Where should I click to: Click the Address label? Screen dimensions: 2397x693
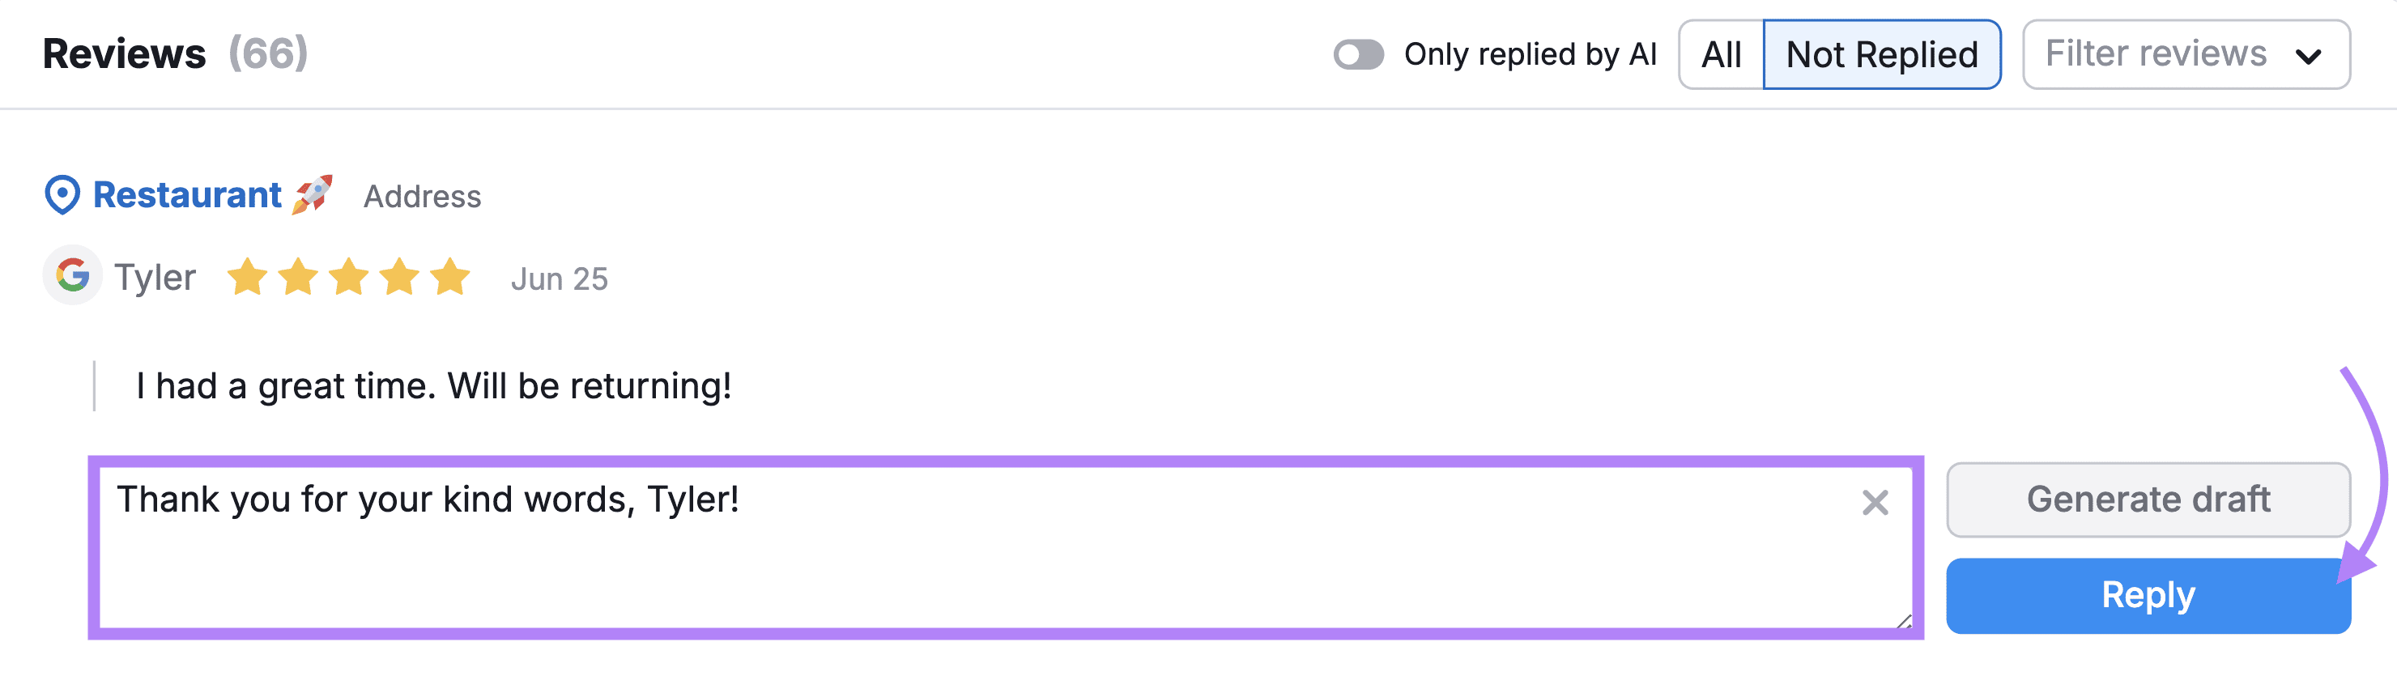tap(422, 196)
